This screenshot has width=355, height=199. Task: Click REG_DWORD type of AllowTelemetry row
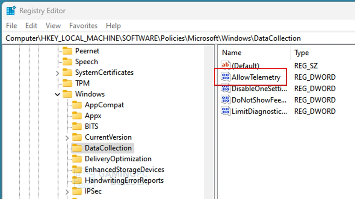coord(315,77)
